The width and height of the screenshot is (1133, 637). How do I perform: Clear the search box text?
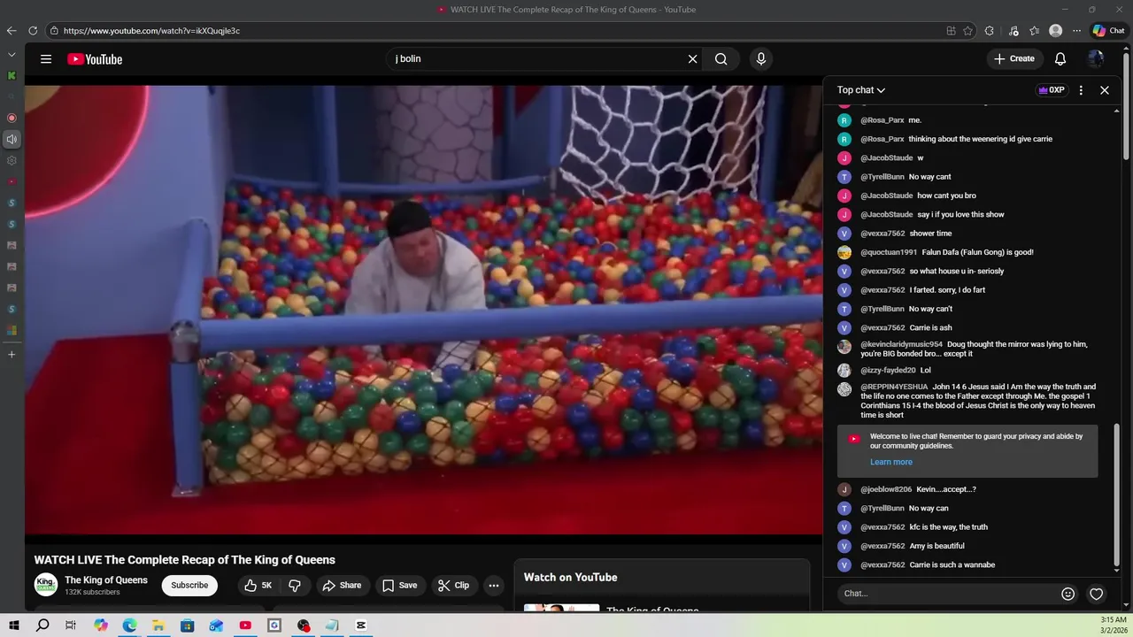coord(692,59)
